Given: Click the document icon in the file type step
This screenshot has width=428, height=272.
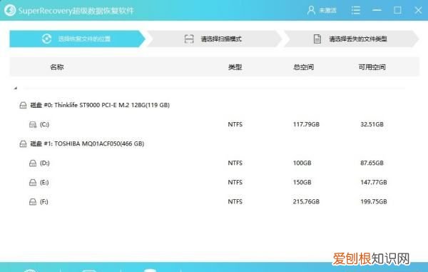Looking at the screenshot, I should coord(317,39).
